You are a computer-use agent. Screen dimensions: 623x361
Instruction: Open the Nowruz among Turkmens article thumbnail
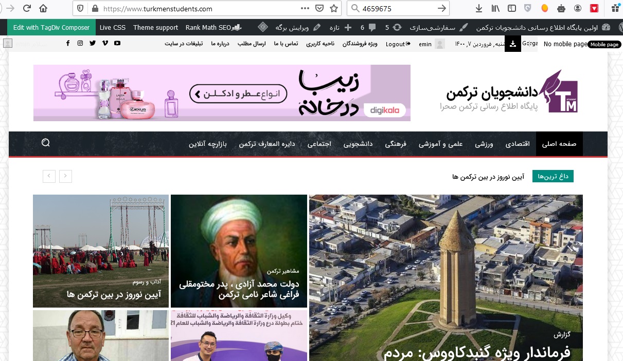pyautogui.click(x=101, y=251)
